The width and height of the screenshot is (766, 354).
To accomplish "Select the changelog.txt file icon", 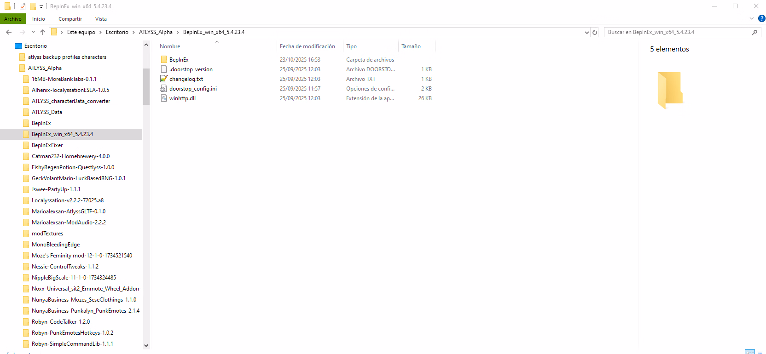I will click(163, 79).
